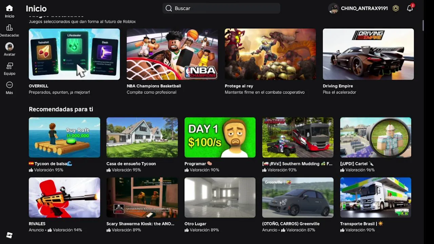Click the [¡UPD!] Cartel title

pos(357,164)
